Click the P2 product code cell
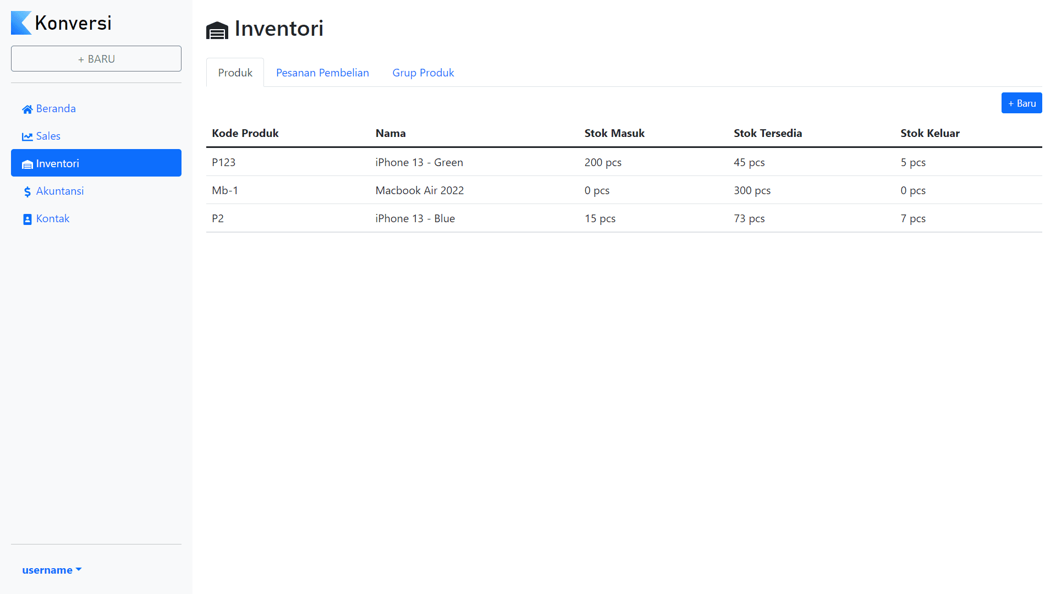The height and width of the screenshot is (594, 1056). (x=218, y=218)
